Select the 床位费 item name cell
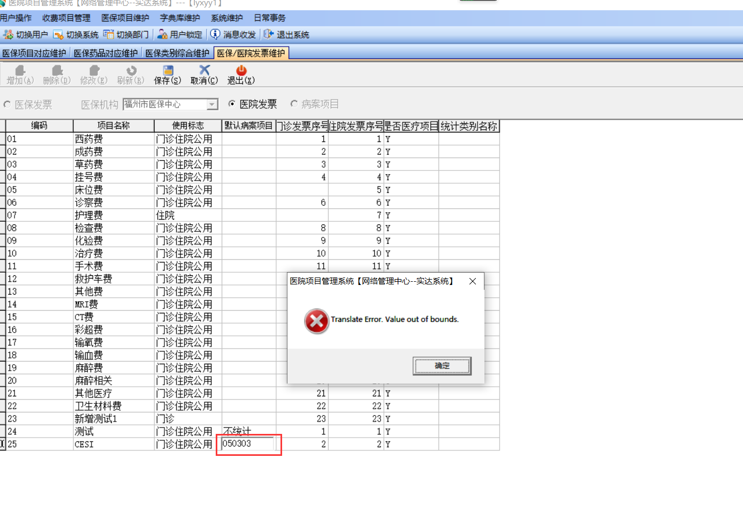This screenshot has width=743, height=518. (x=113, y=190)
